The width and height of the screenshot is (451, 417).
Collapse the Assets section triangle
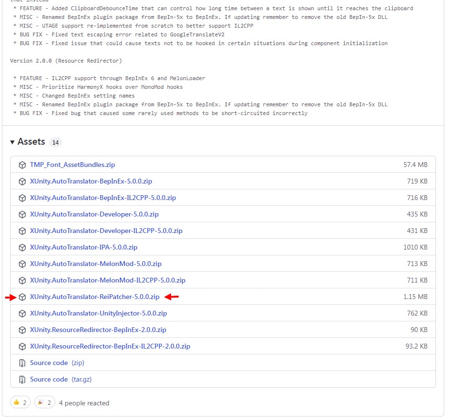(12, 142)
